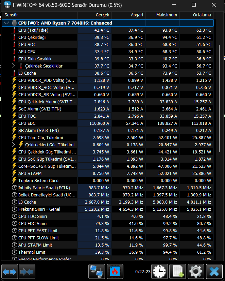
Task: Maximize the HWiNFO sensor window
Action: 194,5
